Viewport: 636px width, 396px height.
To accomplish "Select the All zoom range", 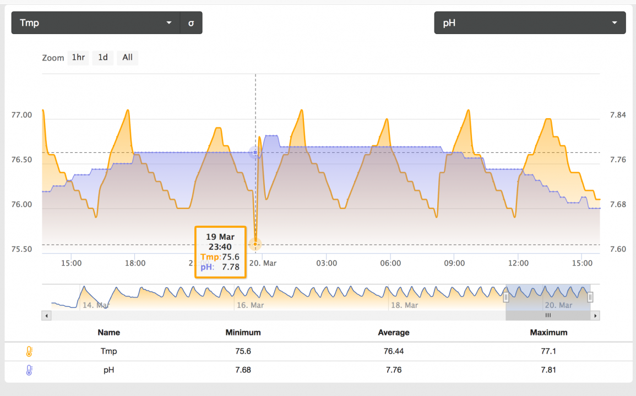I will 127,58.
